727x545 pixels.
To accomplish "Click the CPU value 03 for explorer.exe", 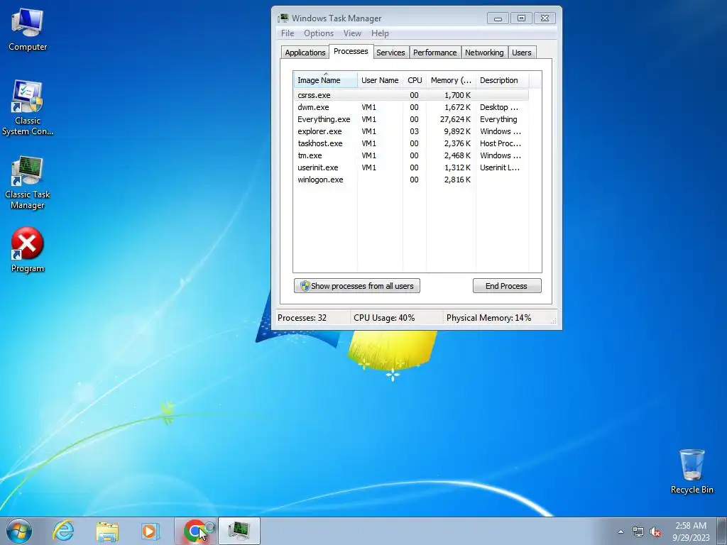I will [414, 131].
